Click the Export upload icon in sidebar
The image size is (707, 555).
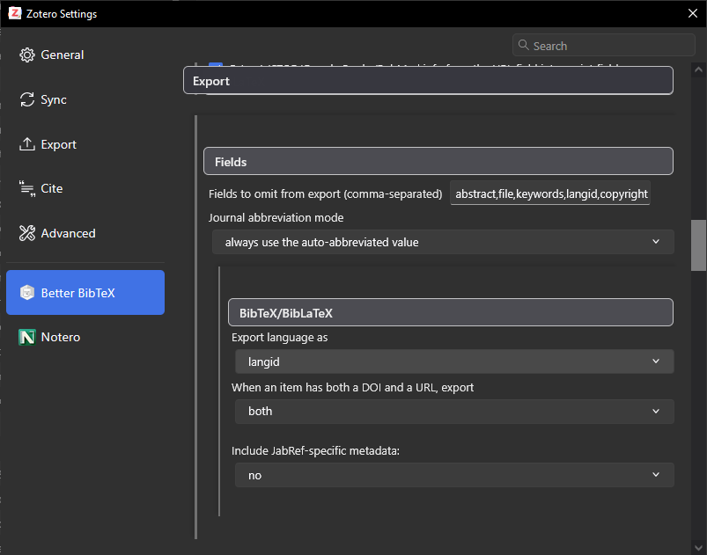27,144
